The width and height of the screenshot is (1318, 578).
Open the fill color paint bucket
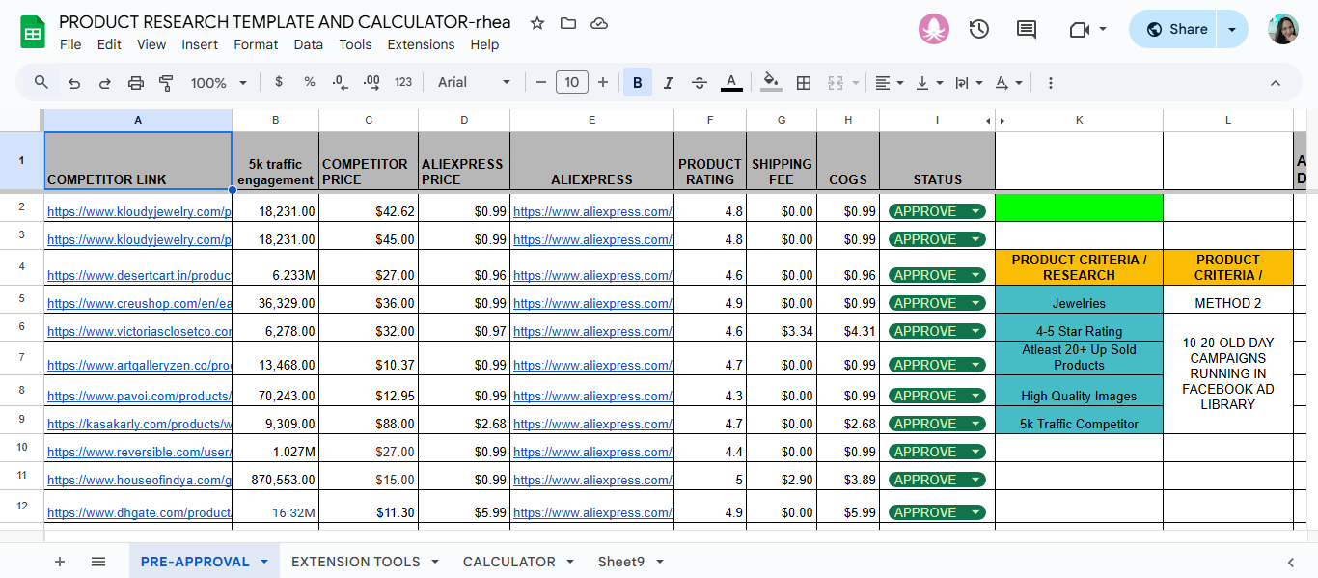770,83
